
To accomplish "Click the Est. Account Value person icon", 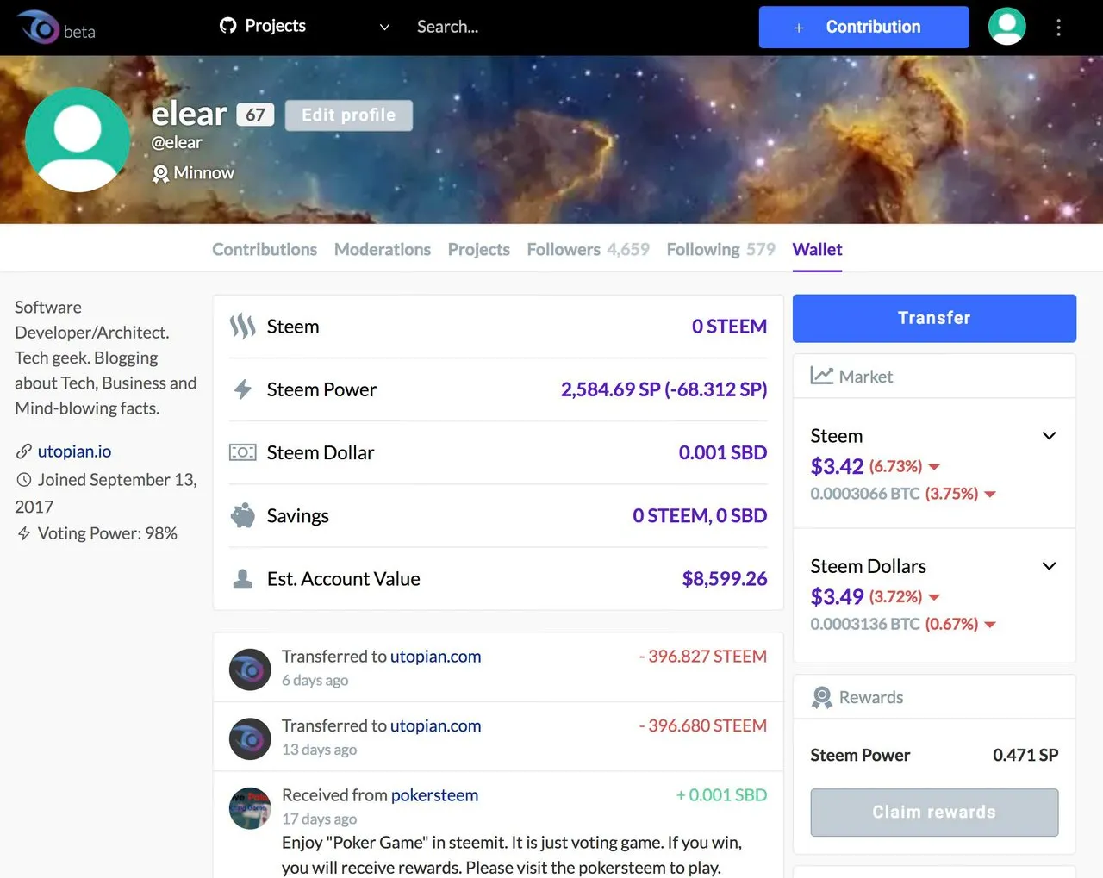I will pos(243,579).
